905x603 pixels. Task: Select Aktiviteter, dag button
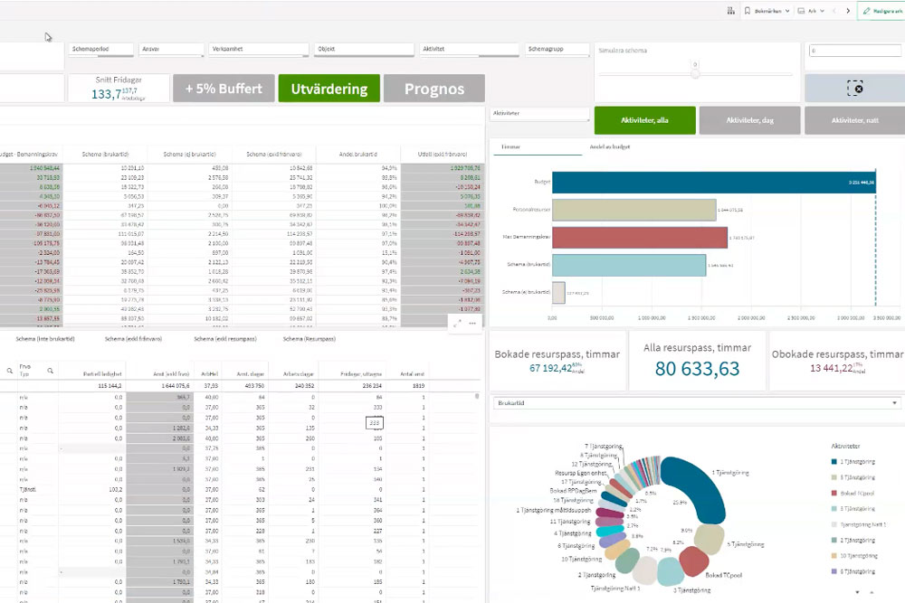click(749, 120)
